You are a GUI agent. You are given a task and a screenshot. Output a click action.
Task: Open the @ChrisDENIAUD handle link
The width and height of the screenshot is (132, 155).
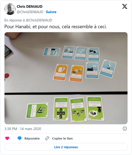[x=30, y=12]
